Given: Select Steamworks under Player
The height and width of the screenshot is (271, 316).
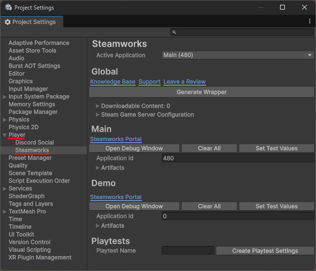Looking at the screenshot, I should (x=32, y=150).
